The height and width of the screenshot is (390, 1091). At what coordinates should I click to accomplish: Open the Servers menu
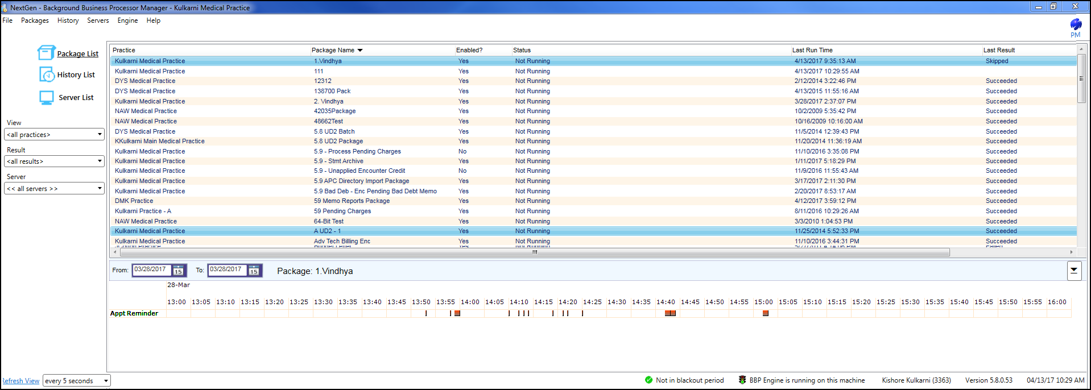coord(98,20)
